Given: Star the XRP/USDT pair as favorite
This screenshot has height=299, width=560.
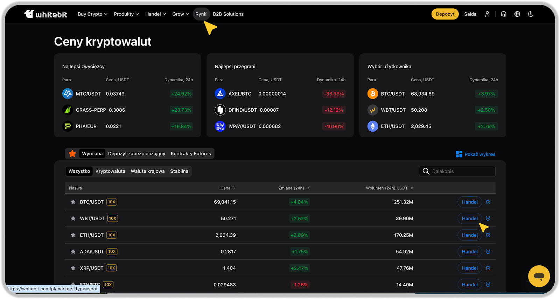Looking at the screenshot, I should (x=73, y=268).
